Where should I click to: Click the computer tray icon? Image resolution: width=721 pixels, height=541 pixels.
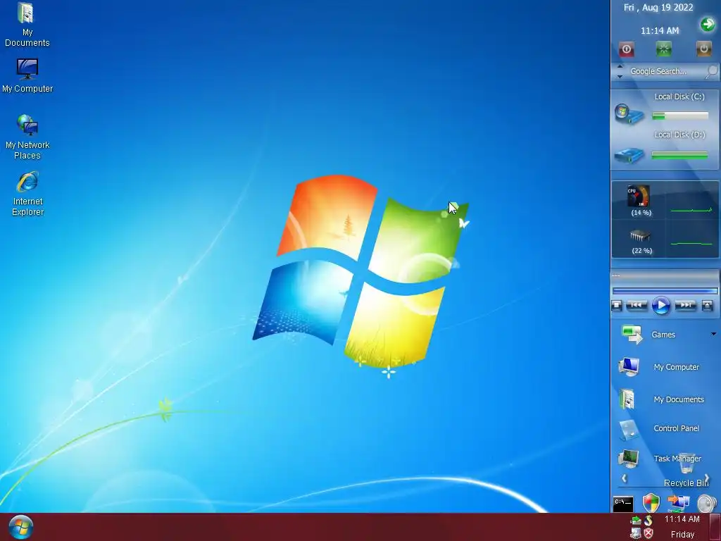pyautogui.click(x=636, y=533)
